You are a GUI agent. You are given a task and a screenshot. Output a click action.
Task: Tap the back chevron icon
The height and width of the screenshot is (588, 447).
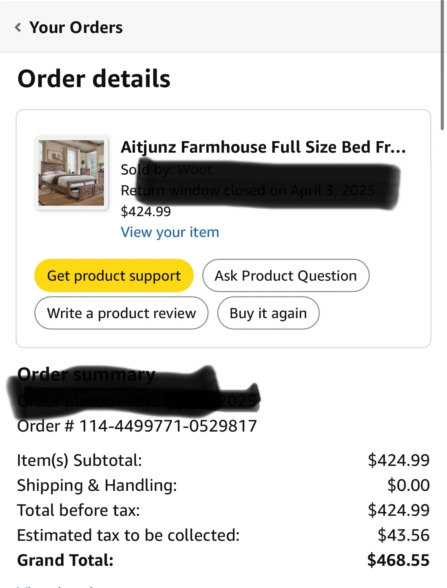coord(18,27)
